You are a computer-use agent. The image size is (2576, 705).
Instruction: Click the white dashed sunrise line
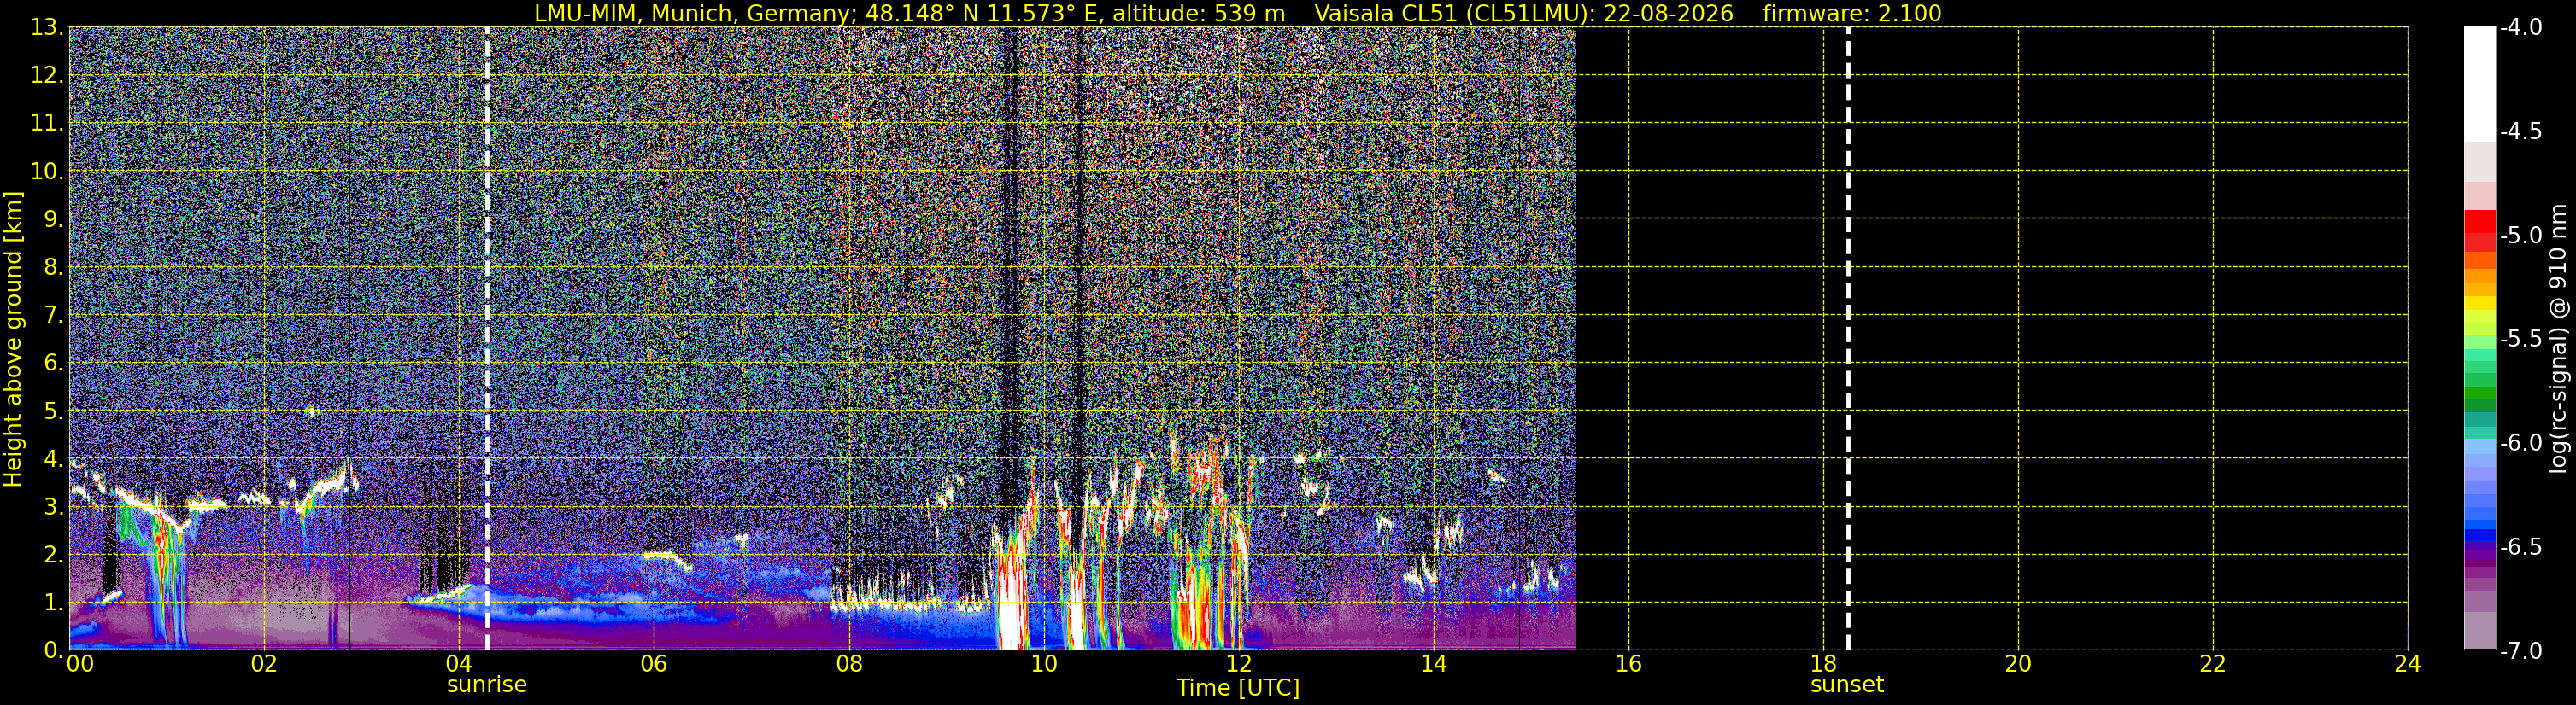click(487, 339)
